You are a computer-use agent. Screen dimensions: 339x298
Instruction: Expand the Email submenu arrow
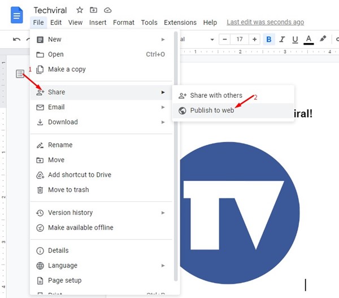[x=163, y=107]
